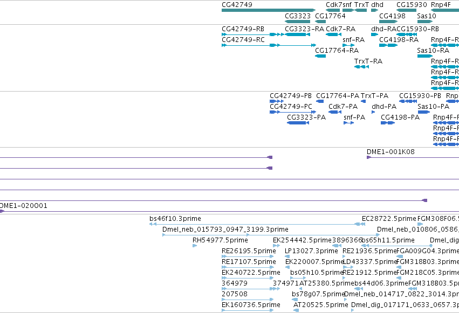Click the Sas10-RA transcript

pyautogui.click(x=425, y=56)
